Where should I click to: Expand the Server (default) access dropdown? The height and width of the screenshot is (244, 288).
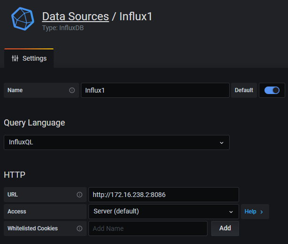coord(163,212)
